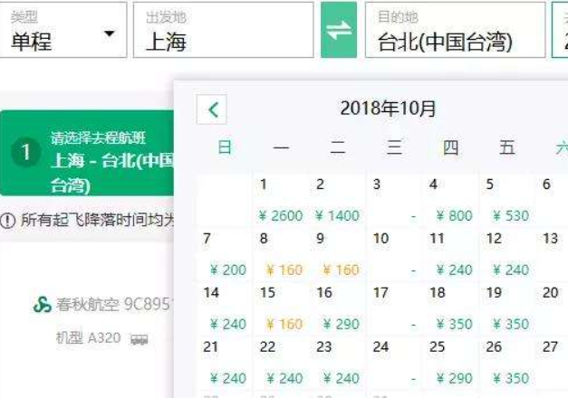
Task: Click flight number 春秋航空 9C895
Action: 113,305
